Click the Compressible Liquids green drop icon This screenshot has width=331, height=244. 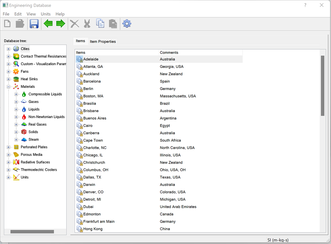(x=24, y=94)
